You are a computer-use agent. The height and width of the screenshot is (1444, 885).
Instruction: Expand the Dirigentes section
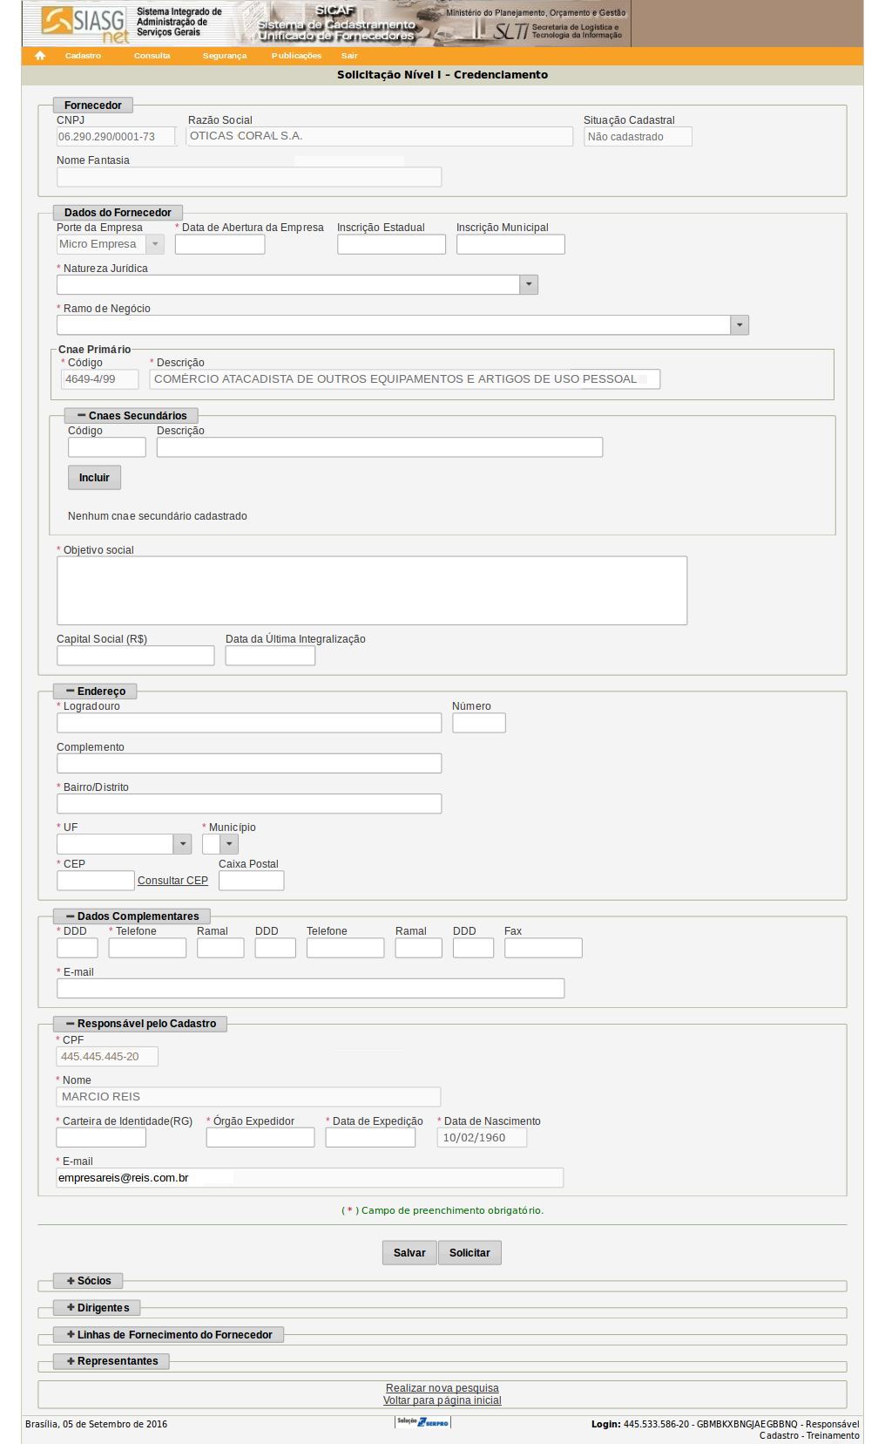click(x=98, y=1308)
